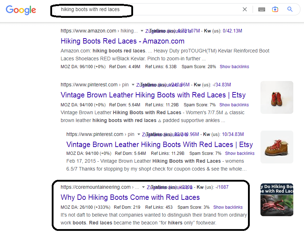Click Kw value 0/42.13M on Amazon row
The width and height of the screenshot is (304, 233).
point(232,31)
